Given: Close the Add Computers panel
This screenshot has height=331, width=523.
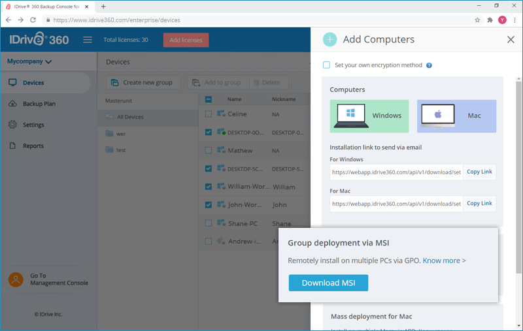Looking at the screenshot, I should [511, 40].
